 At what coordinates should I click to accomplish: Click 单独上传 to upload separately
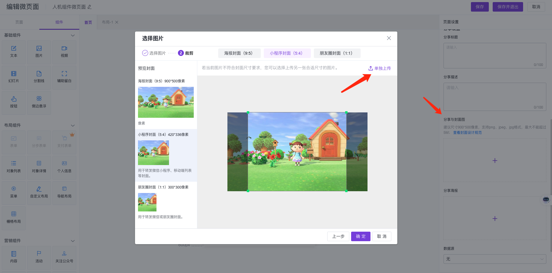pos(380,68)
